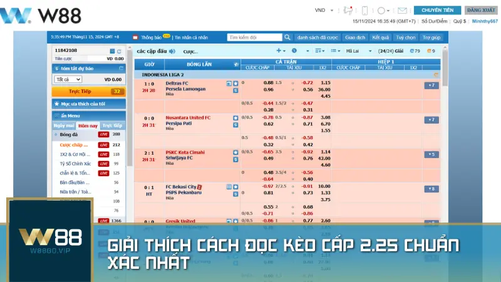Image resolution: width=501 pixels, height=282 pixels.
Task: Switch to the Hôm nay tab
Action: coord(88,126)
